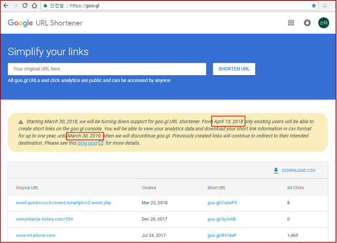Viewport: 337px width, 243px height.
Task: Click the 1,469 clicks value
Action: coord(293,235)
